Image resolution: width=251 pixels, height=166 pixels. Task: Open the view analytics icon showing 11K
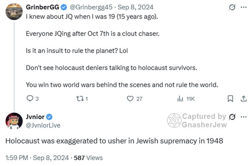[180, 99]
